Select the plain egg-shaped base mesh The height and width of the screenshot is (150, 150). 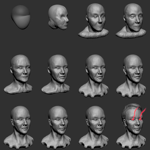click(21, 17)
